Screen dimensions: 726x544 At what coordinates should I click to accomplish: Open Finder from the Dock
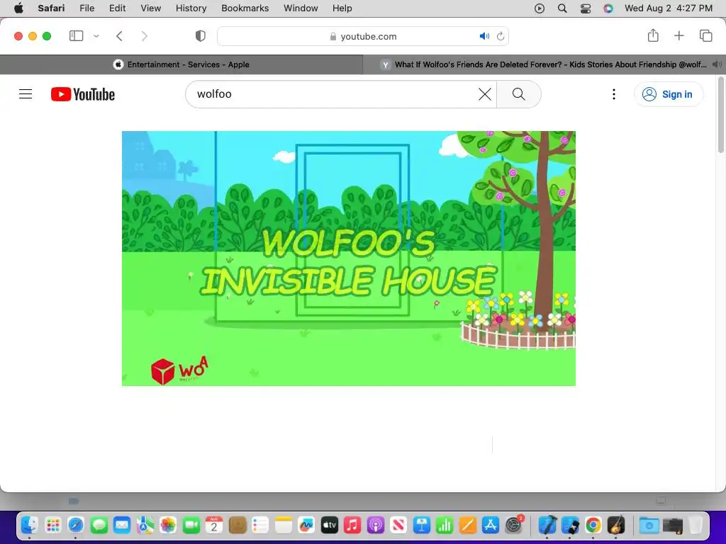pyautogui.click(x=29, y=525)
